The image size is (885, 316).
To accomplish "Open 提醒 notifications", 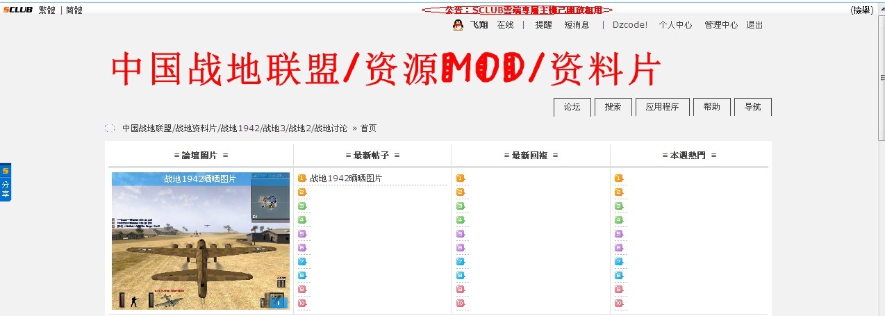I will (x=543, y=25).
